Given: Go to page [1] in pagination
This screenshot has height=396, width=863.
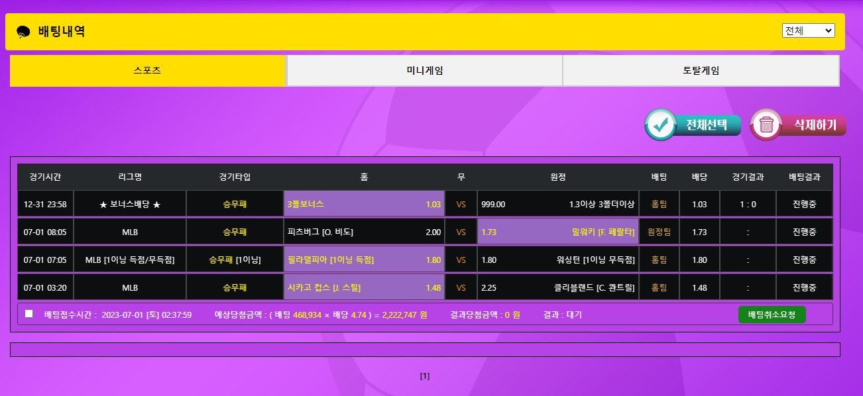Looking at the screenshot, I should [x=425, y=376].
